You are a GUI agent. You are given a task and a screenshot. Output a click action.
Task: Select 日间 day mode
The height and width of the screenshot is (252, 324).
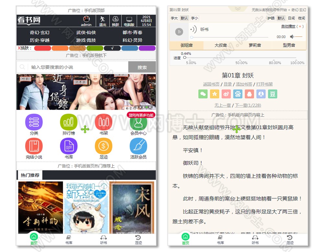pyautogui.click(x=291, y=18)
